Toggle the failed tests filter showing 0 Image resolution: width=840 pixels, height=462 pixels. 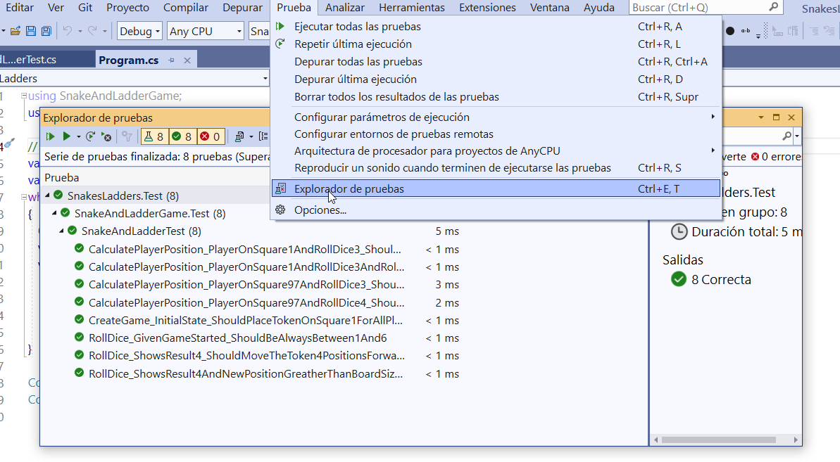click(211, 137)
